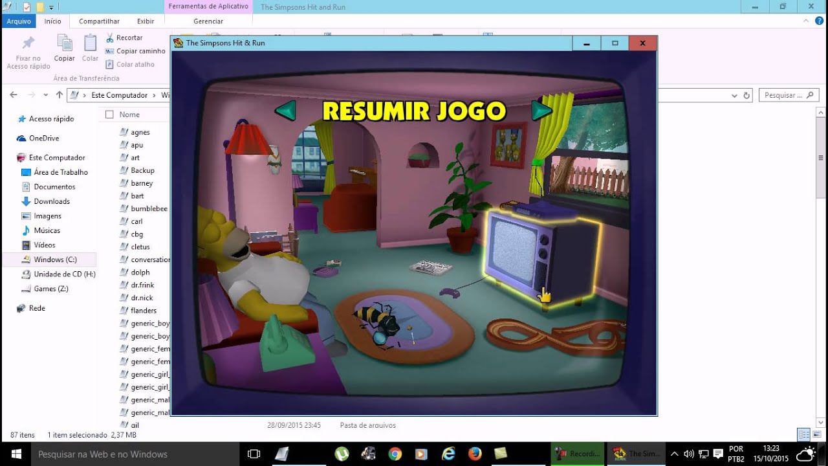Open Firefox from the taskbar

point(475,454)
